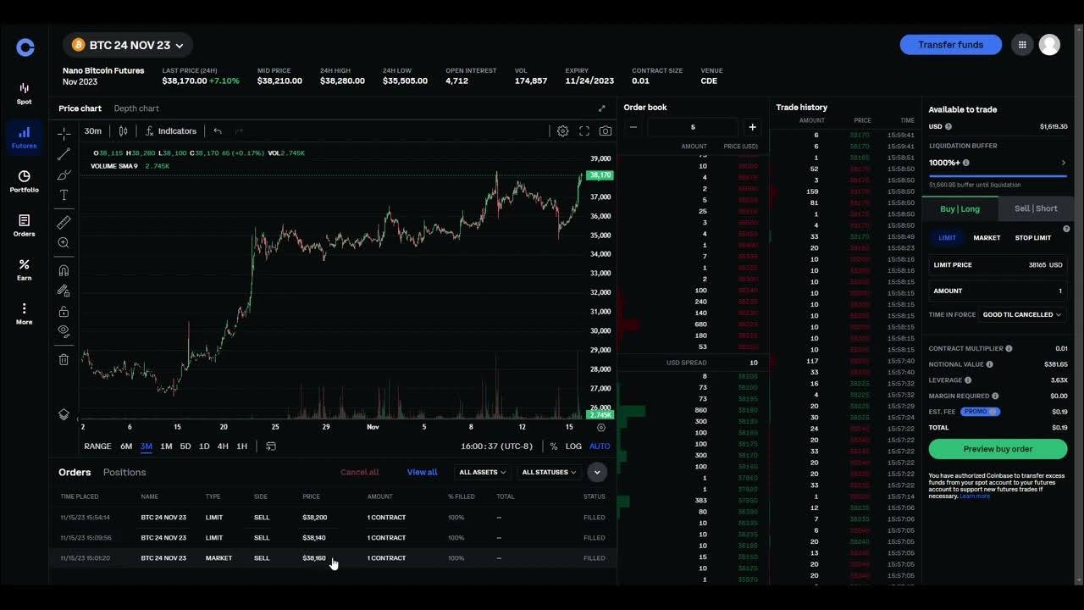Screen dimensions: 1084x610
Task: Open the user profile avatar
Action: click(x=1049, y=45)
